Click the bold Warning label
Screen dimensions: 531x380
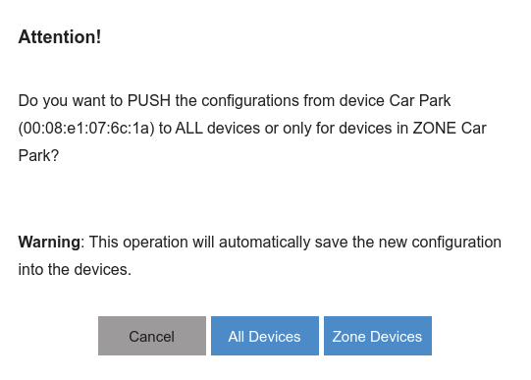pyautogui.click(x=49, y=243)
